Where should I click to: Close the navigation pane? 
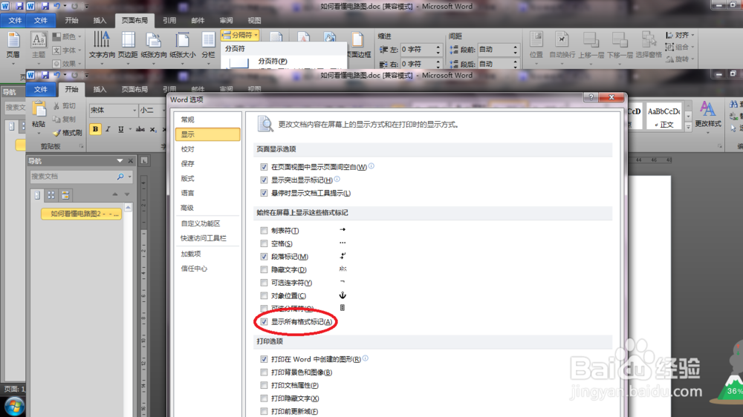(x=131, y=161)
